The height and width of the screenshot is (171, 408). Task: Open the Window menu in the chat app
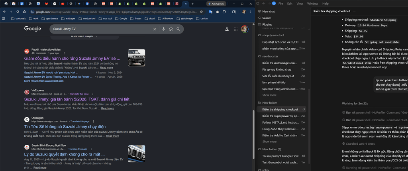pos(312,4)
